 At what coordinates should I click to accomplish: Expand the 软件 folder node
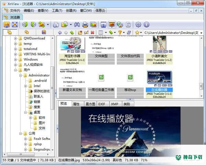pos(31,118)
